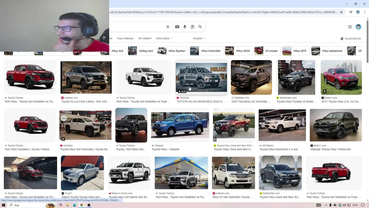Click the page vertical scrollbar thumb
Screen dimensions: 369x208
click(x=367, y=41)
